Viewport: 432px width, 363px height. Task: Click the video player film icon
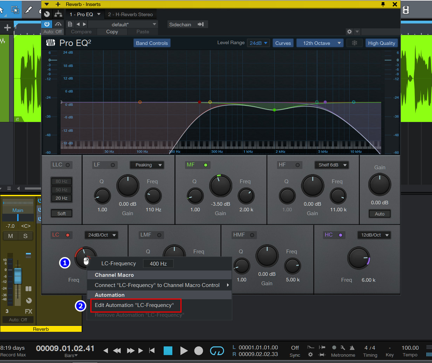point(406,10)
